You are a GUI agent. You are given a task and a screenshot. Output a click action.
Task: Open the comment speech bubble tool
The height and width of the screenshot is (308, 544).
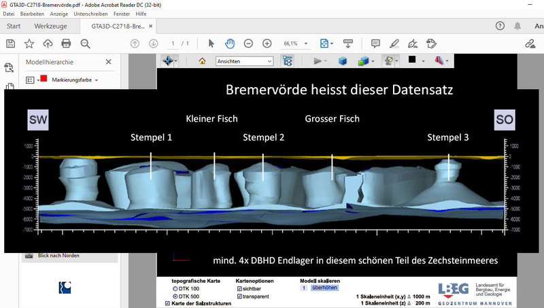click(x=375, y=44)
